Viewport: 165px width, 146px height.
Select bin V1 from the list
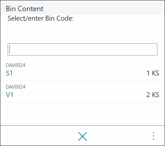(10, 95)
